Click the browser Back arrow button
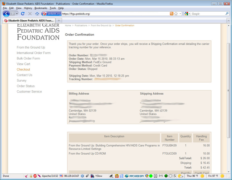Screen dimensions: 232x180 [6, 14]
